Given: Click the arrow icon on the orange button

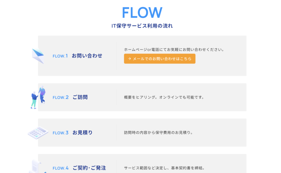Looking at the screenshot, I should pos(130,59).
